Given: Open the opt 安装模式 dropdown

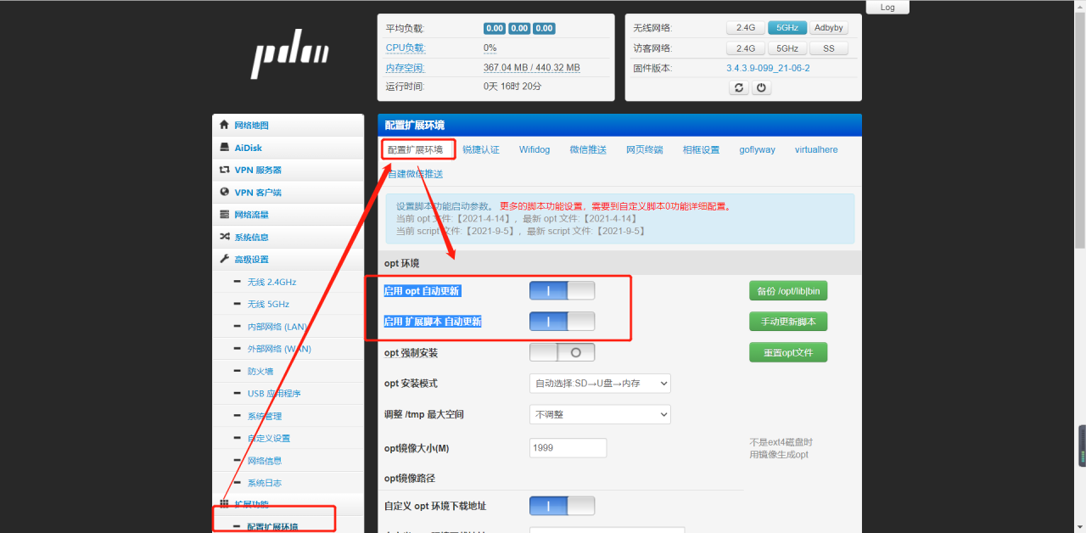Looking at the screenshot, I should coord(600,384).
